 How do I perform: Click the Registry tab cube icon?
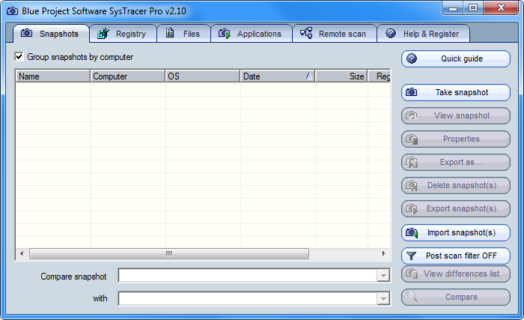[103, 33]
